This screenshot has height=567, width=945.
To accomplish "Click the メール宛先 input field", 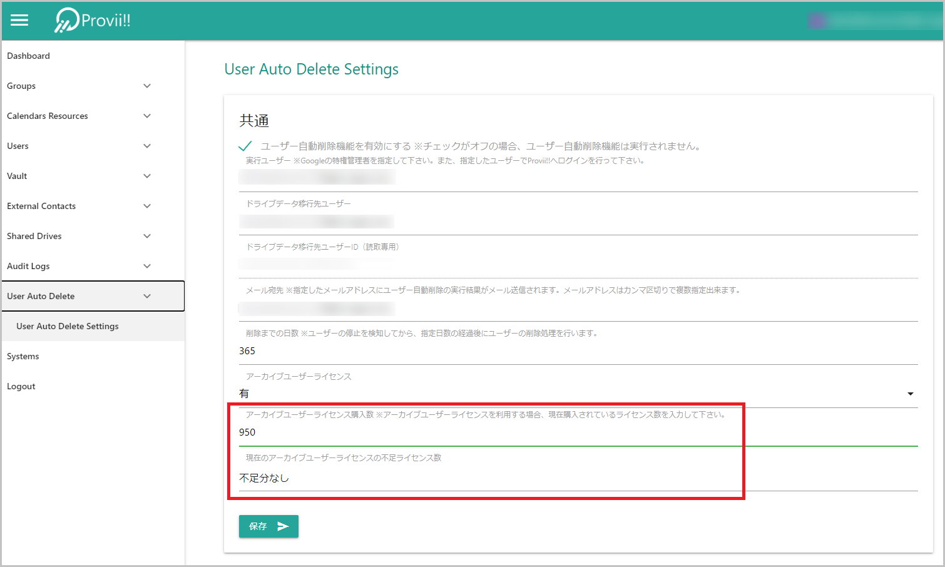I will pos(578,309).
